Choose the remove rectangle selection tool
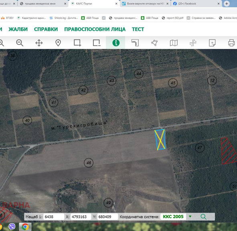The width and height of the screenshot is (237, 231). (x=97, y=43)
